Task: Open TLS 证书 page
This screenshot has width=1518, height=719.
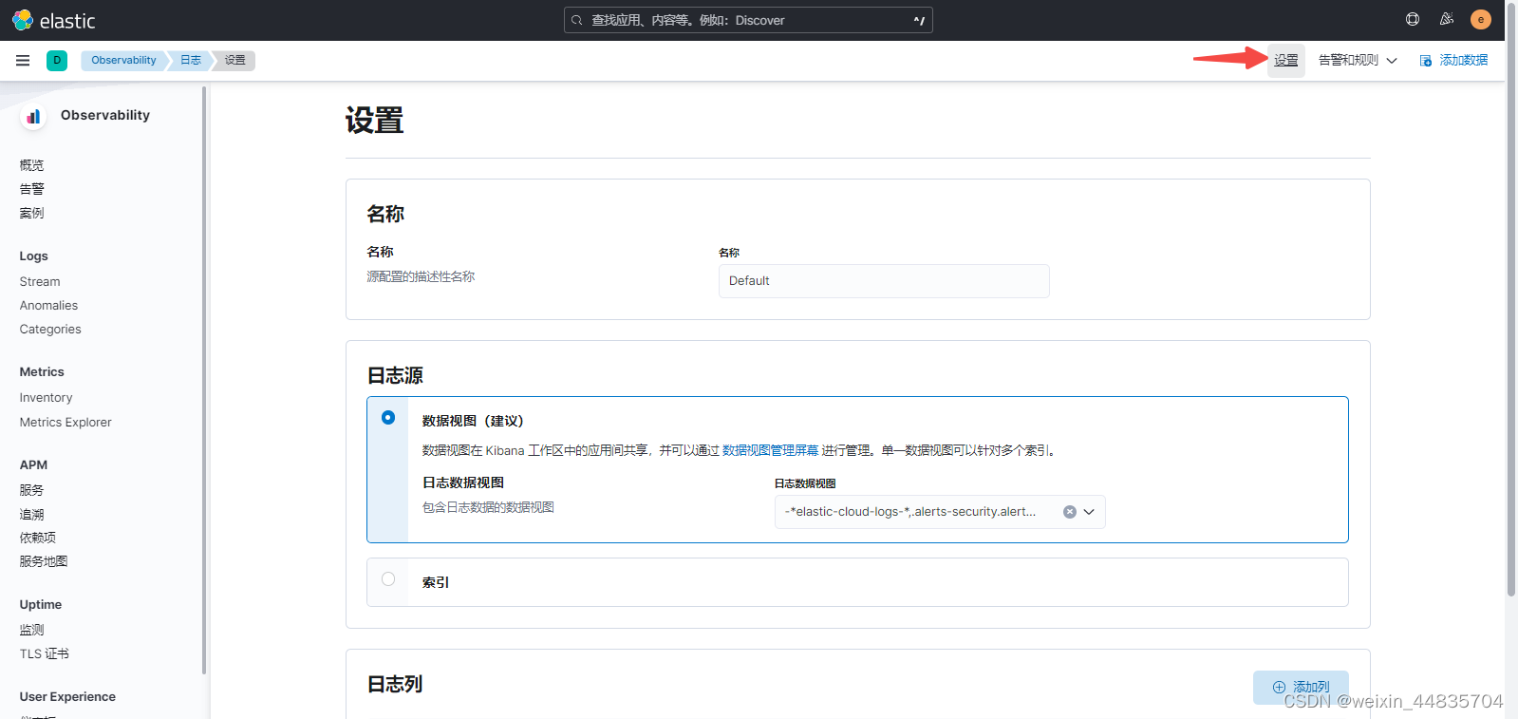Action: pos(44,653)
